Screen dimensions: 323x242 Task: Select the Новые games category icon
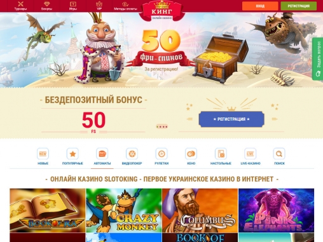pos(43,154)
